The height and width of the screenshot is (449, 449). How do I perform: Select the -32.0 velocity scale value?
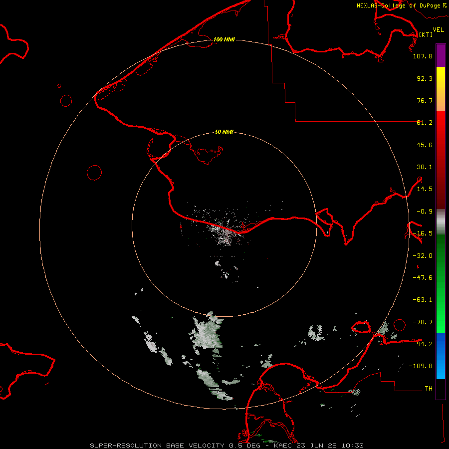pos(423,256)
